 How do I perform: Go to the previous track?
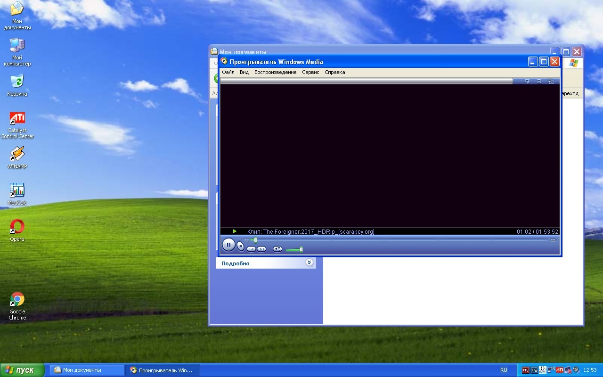pyautogui.click(x=252, y=249)
